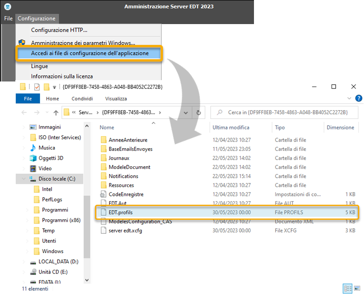Sort by Dimensione column header
This screenshot has width=364, height=294.
coord(340,127)
